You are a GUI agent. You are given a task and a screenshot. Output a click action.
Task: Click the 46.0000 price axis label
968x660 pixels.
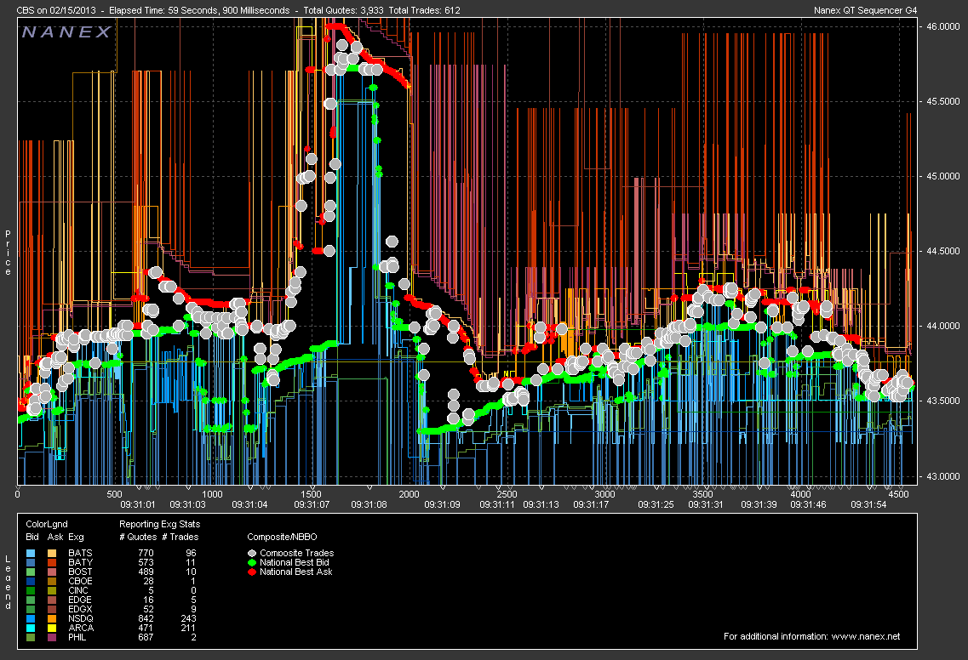942,26
